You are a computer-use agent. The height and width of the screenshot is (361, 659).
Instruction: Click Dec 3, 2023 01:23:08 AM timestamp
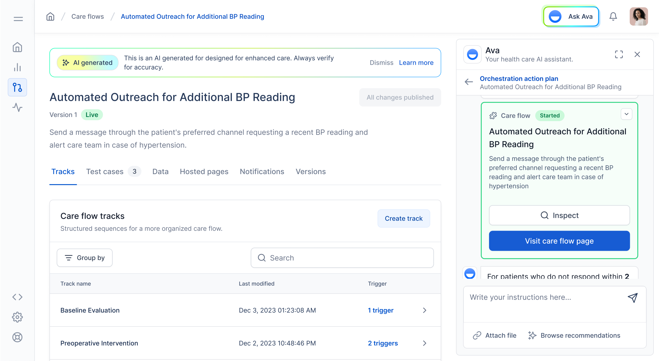pos(277,310)
